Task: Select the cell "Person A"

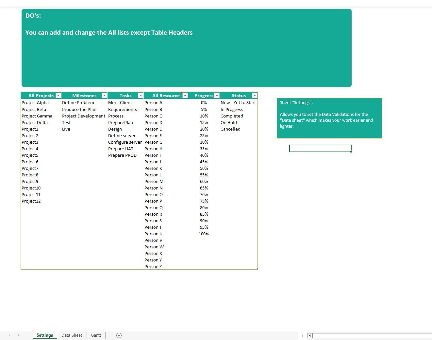Action: click(166, 102)
